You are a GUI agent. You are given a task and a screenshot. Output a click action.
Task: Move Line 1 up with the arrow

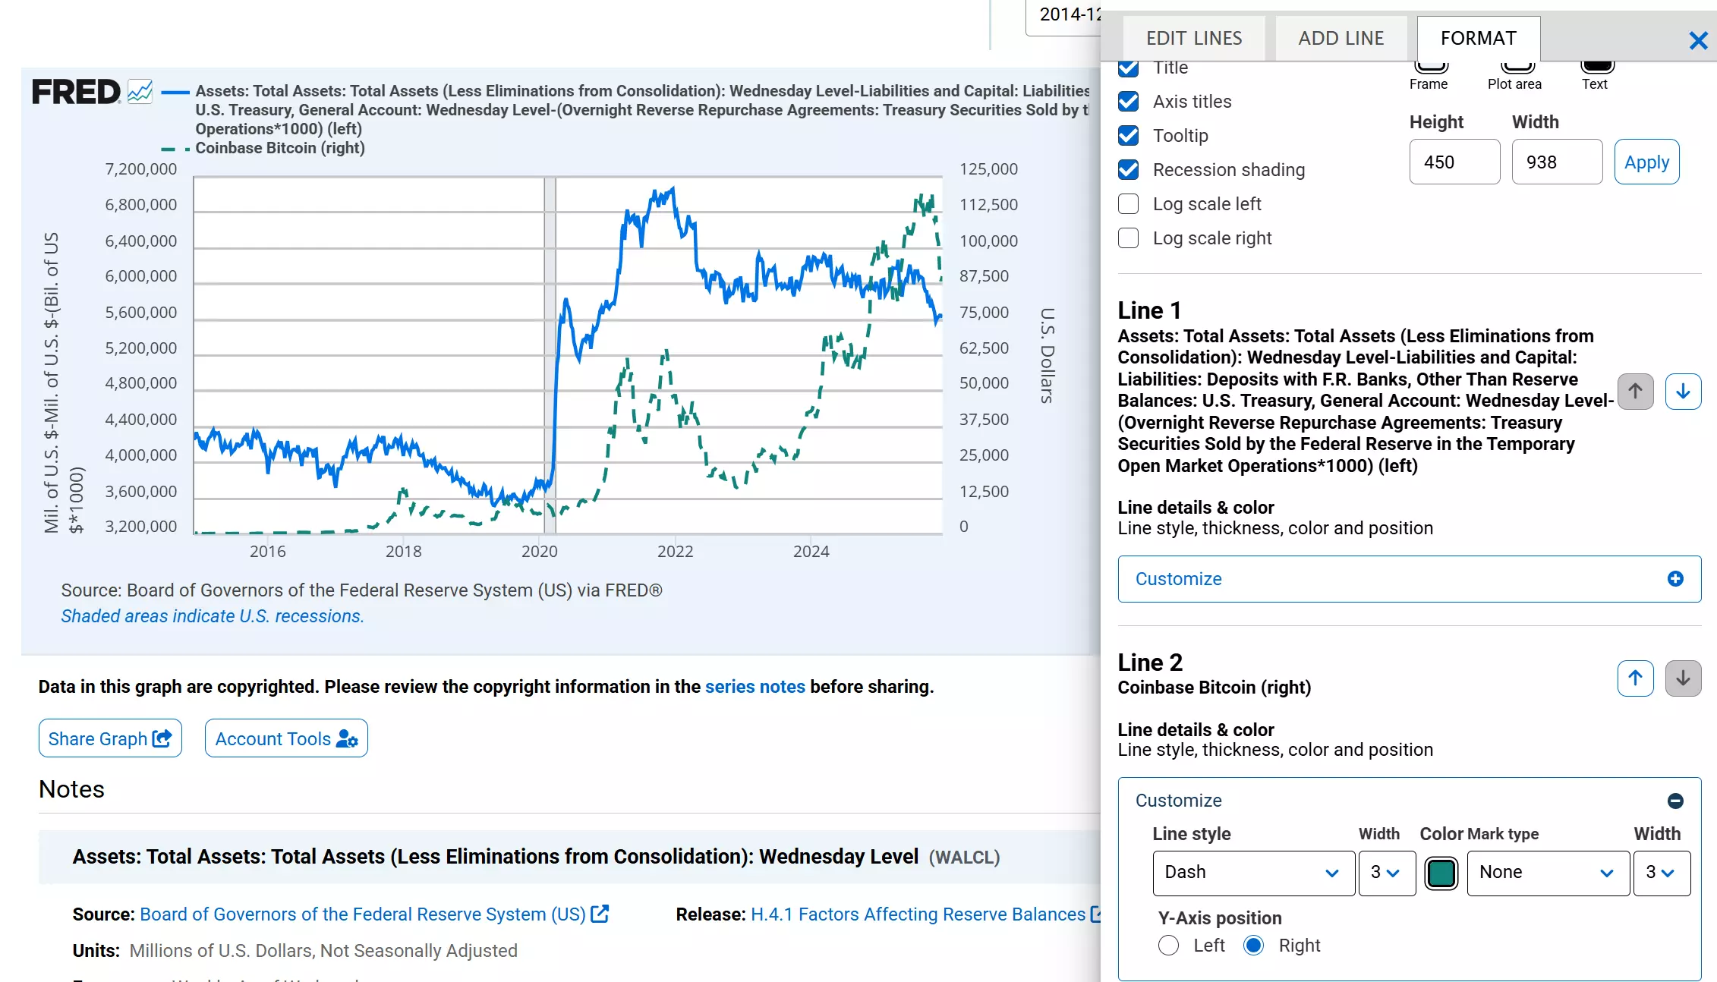1635,392
